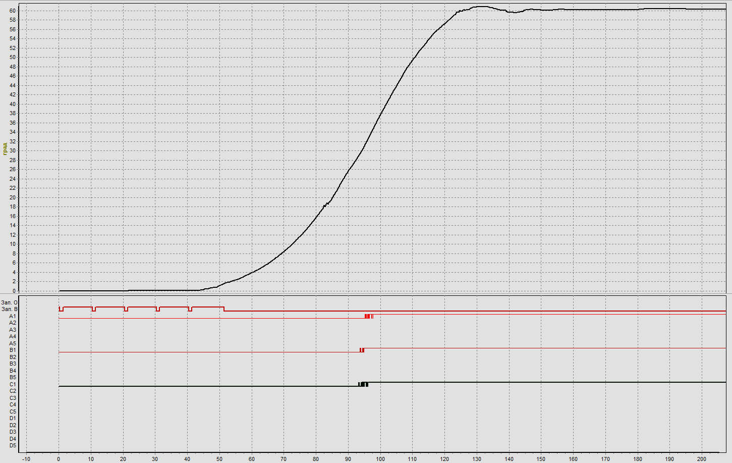Select the 48 value on vertical degree axis
Image resolution: width=732 pixels, height=463 pixels.
tap(13, 67)
